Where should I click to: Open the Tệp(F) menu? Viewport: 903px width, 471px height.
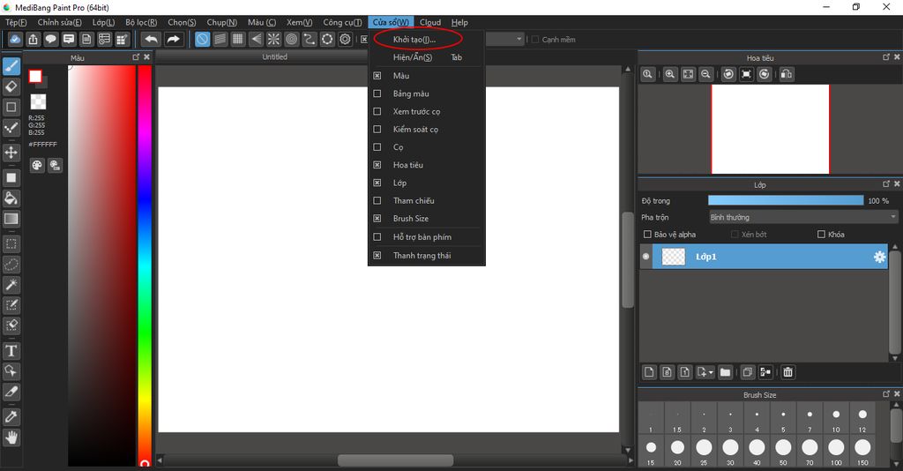[16, 22]
